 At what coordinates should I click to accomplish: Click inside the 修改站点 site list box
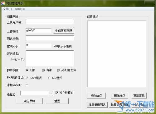tap(117, 54)
